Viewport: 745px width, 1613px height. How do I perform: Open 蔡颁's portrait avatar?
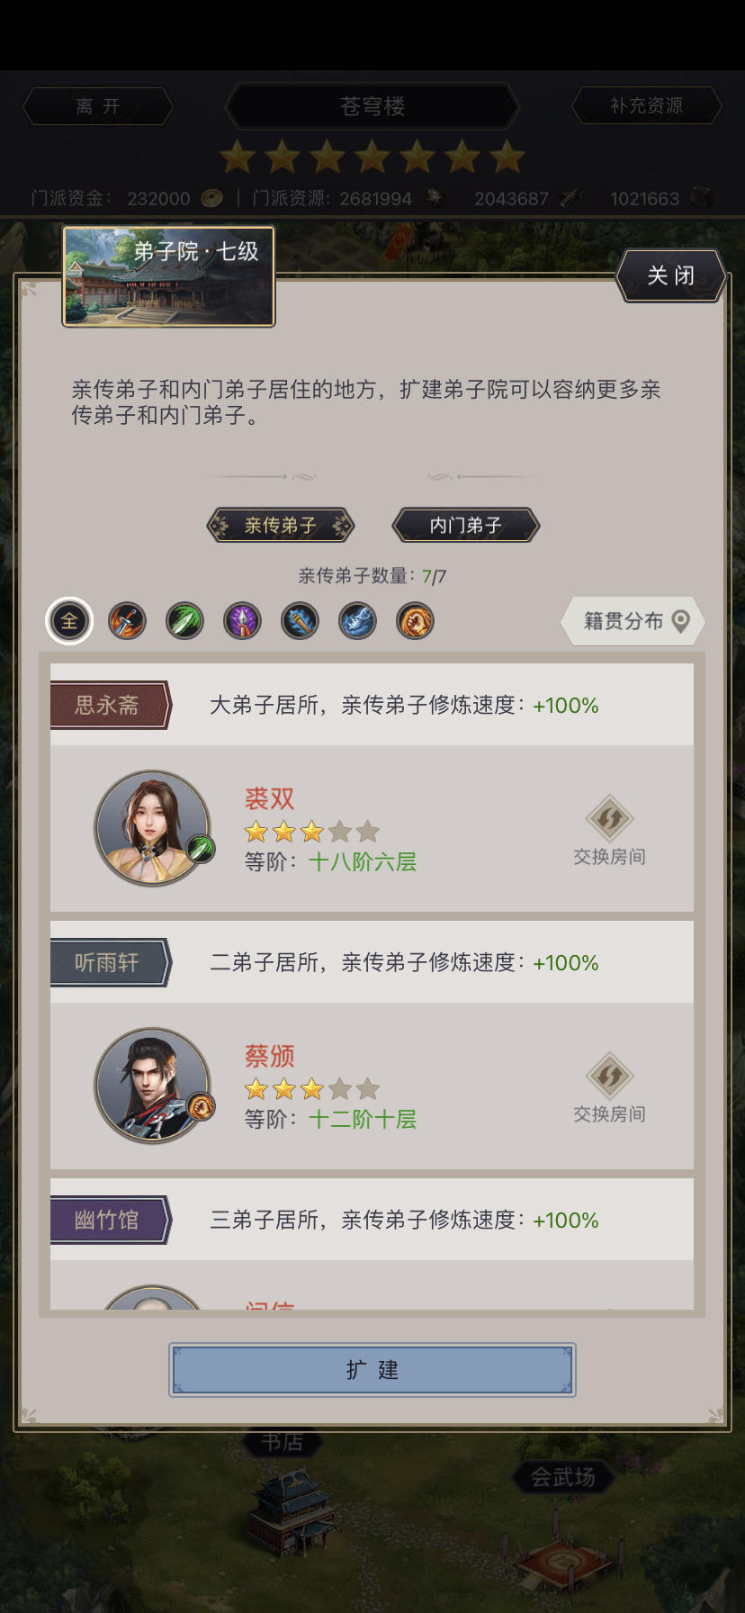[153, 1085]
